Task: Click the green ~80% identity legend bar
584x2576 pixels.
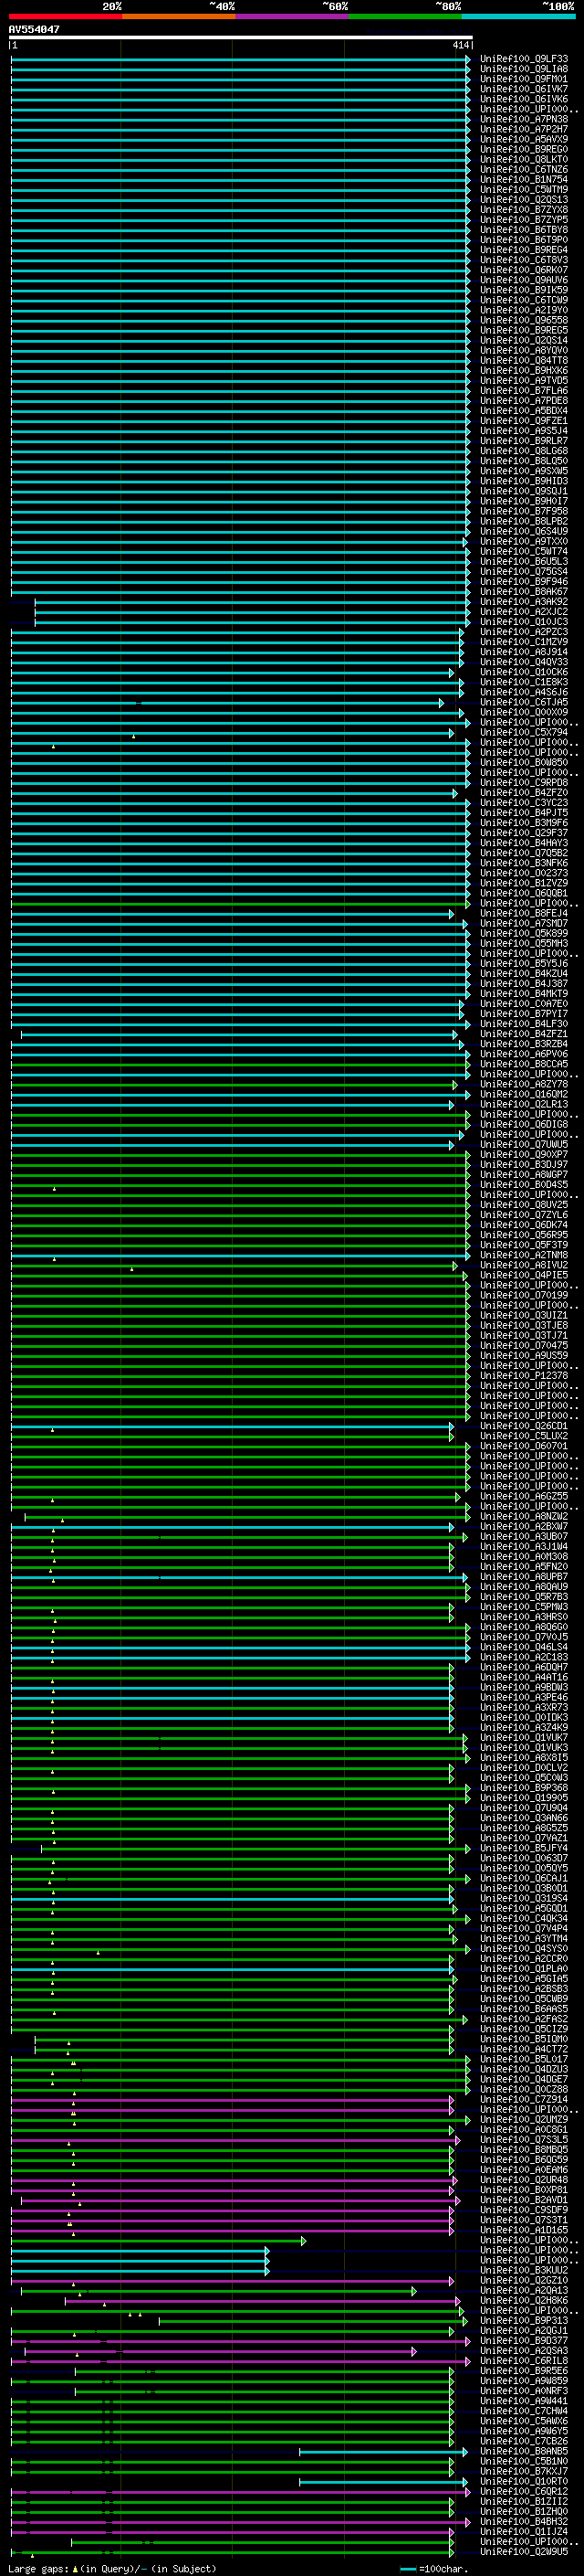Action: pyautogui.click(x=404, y=17)
